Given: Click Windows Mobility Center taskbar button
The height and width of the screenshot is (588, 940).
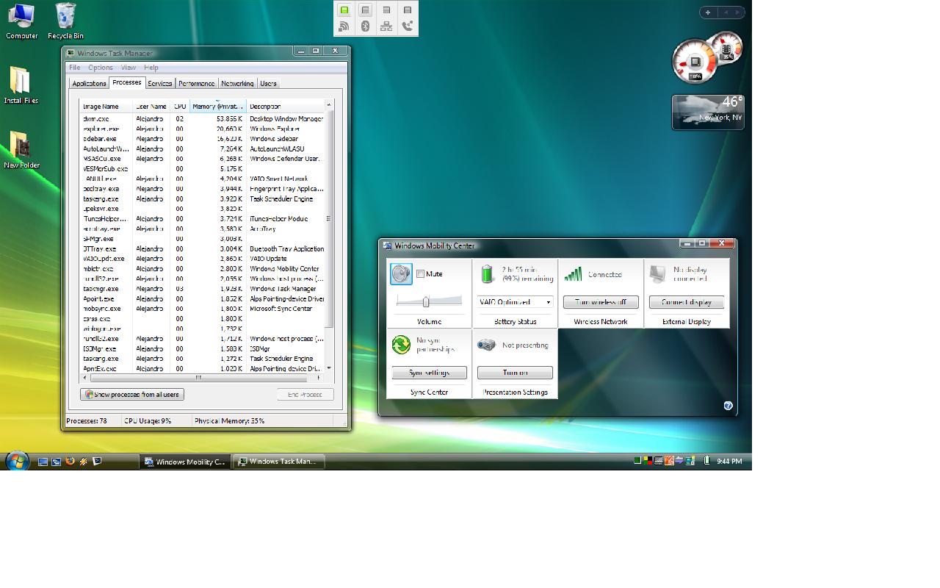Looking at the screenshot, I should (x=185, y=462).
